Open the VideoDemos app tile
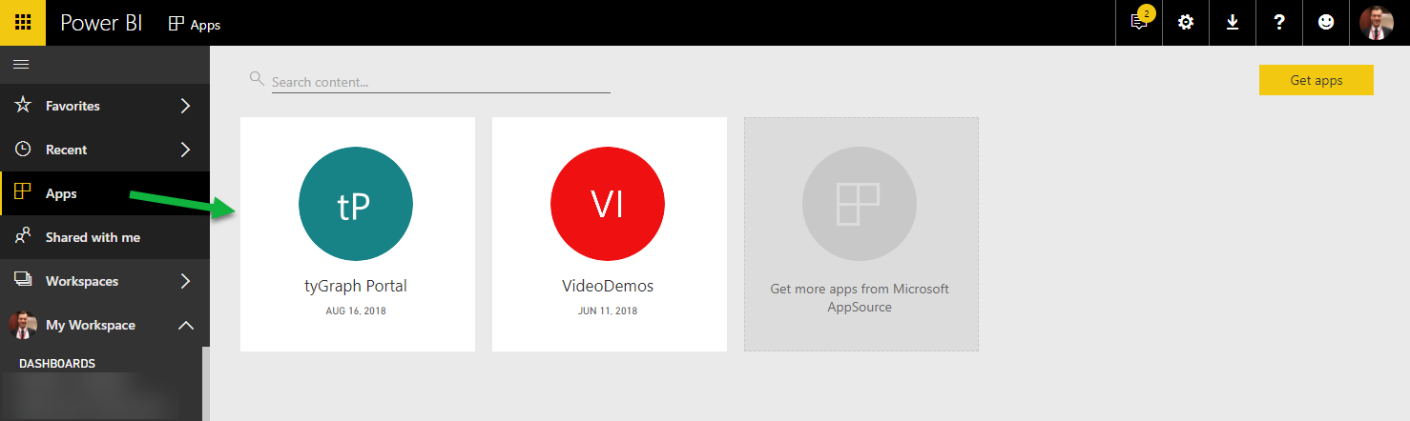Image resolution: width=1410 pixels, height=421 pixels. pyautogui.click(x=609, y=234)
